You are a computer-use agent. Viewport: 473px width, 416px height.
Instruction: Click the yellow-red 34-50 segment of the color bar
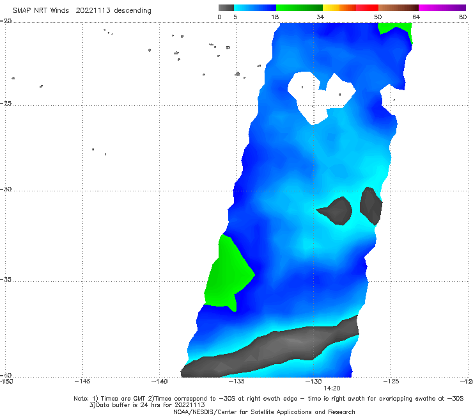tap(350, 8)
